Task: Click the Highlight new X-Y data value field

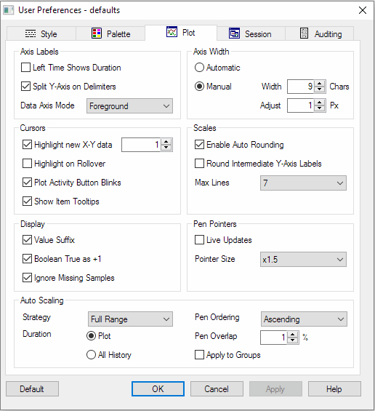Action: [141, 145]
